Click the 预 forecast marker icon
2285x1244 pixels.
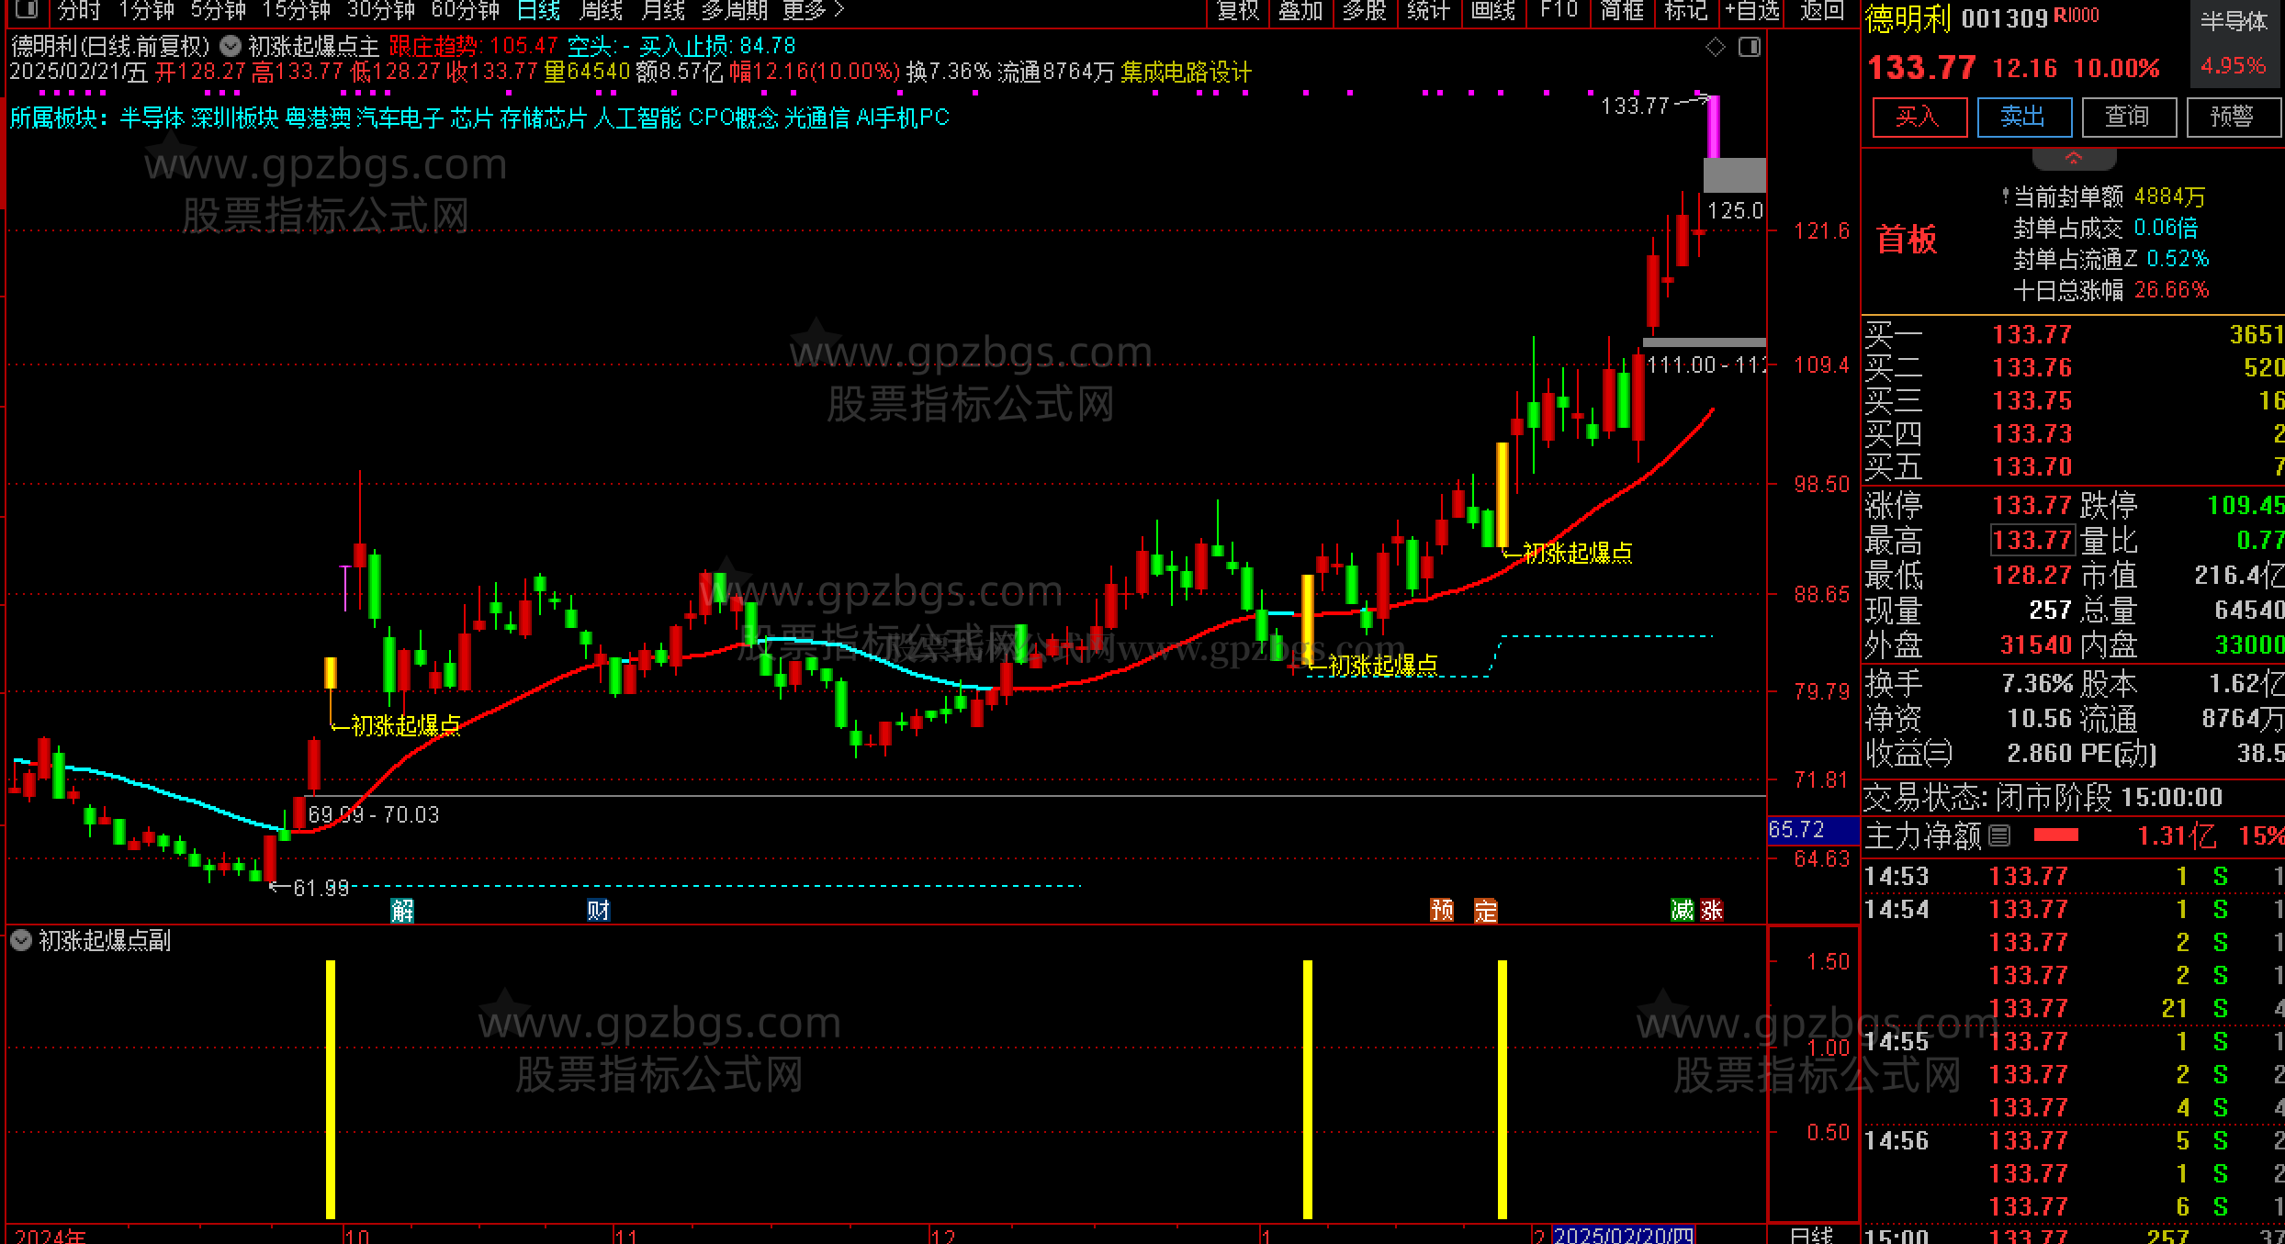point(1442,910)
